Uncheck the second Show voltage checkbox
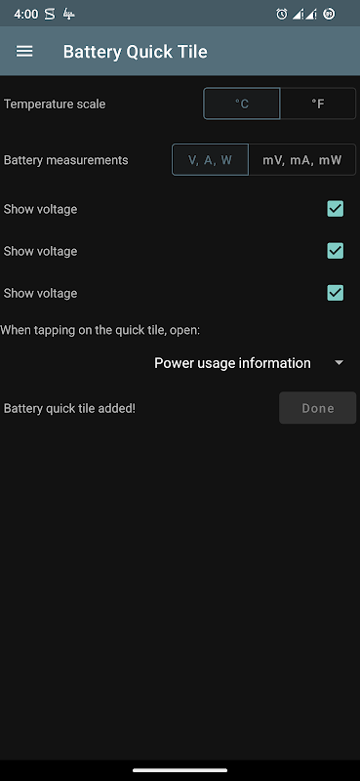The height and width of the screenshot is (781, 360). pyautogui.click(x=335, y=251)
